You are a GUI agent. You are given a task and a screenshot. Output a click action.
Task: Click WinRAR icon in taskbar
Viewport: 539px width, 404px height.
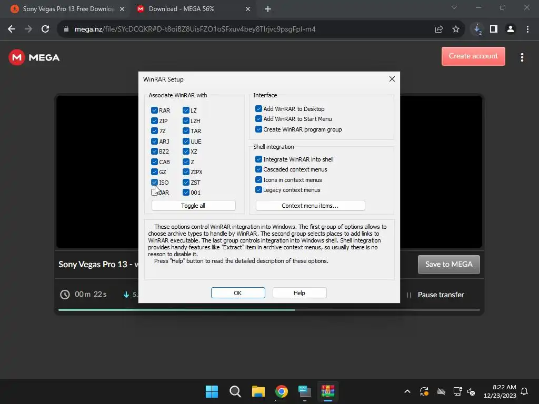pyautogui.click(x=328, y=391)
